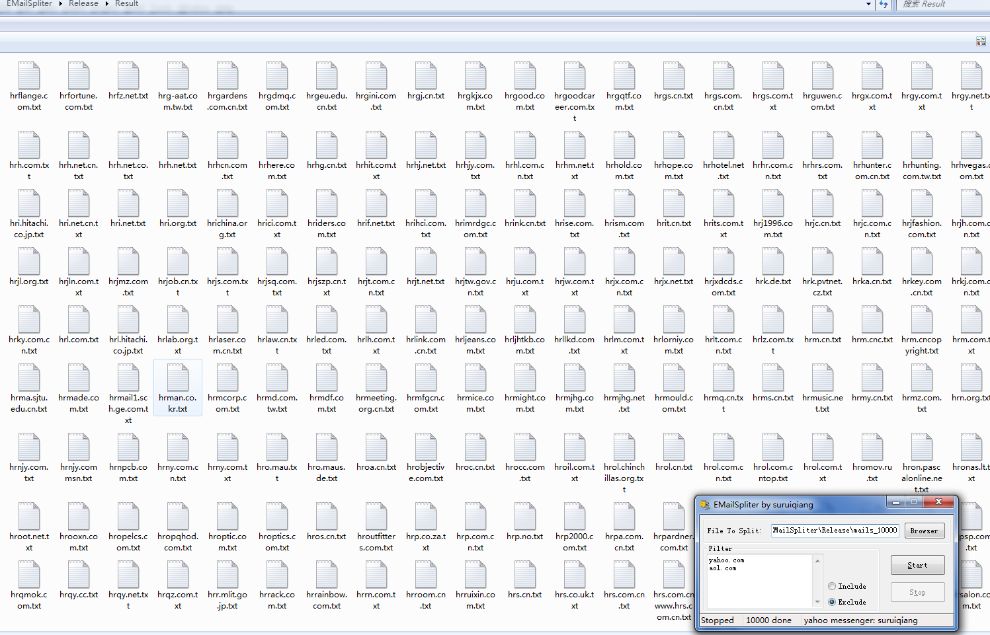
Task: Click the file name hrled.com.txt
Action: tap(327, 345)
